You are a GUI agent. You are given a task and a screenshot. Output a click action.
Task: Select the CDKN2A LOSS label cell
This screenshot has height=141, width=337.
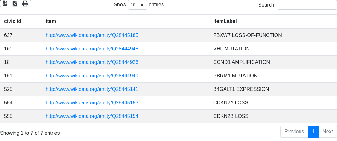tap(231, 103)
